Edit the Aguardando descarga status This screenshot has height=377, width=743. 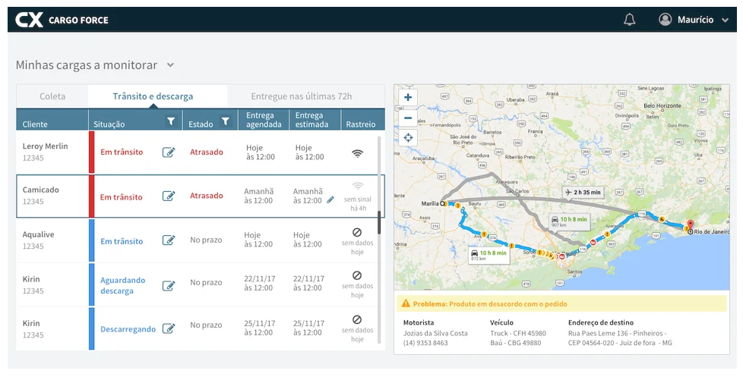tap(169, 286)
